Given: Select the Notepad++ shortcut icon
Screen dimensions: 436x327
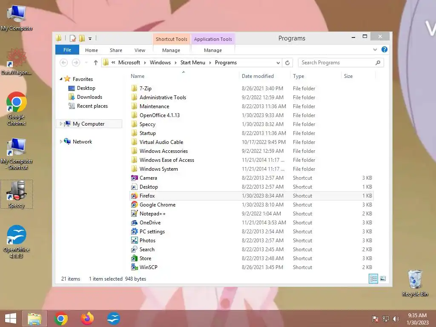Looking at the screenshot, I should [134, 214].
